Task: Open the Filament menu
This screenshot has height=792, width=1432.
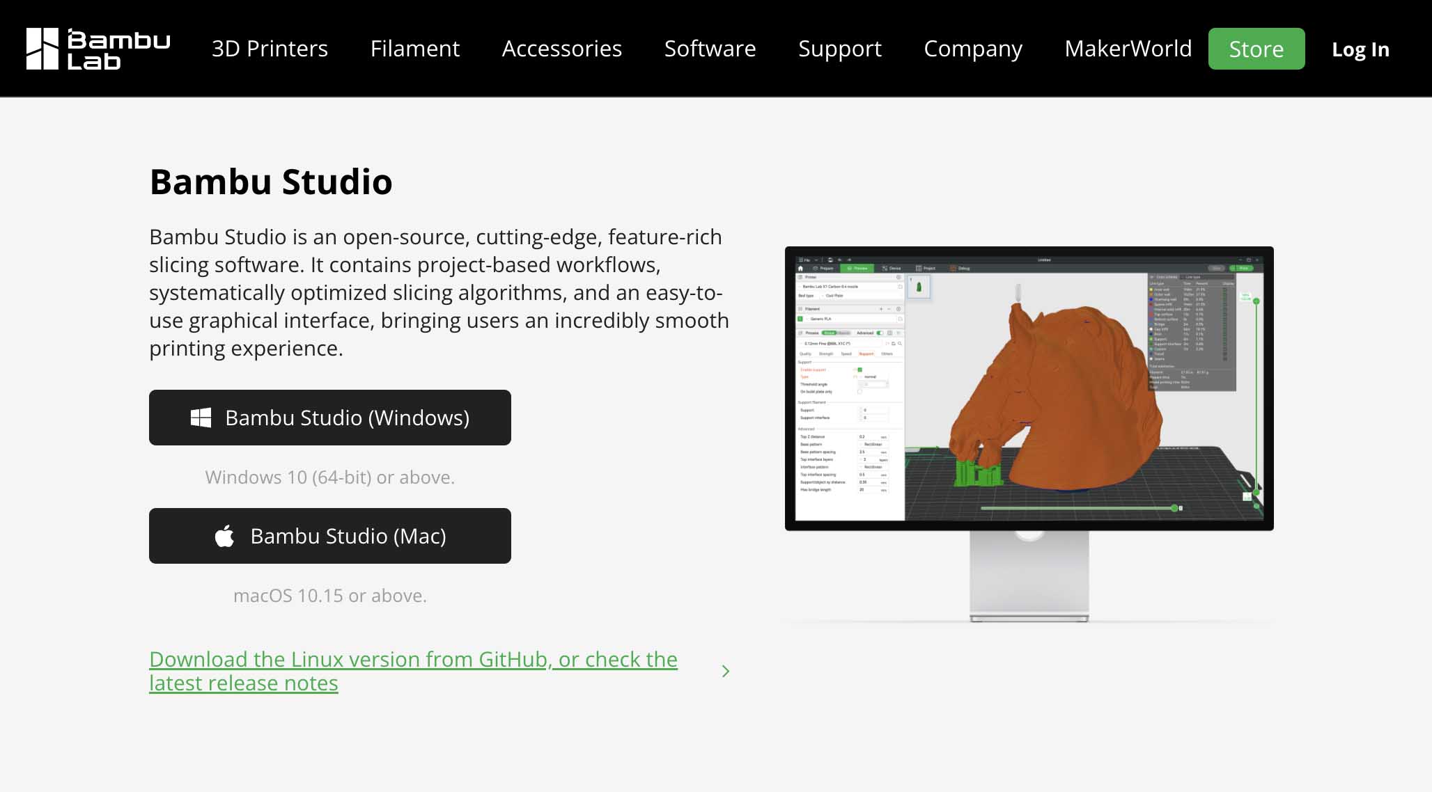Action: click(x=415, y=49)
